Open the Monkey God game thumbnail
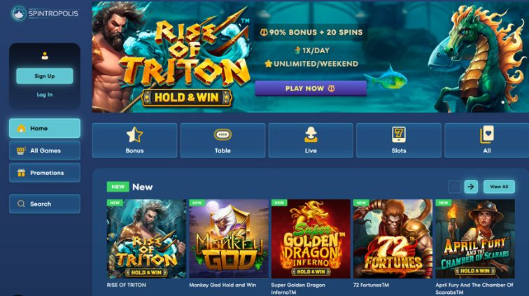The height and width of the screenshot is (296, 529). [228, 239]
